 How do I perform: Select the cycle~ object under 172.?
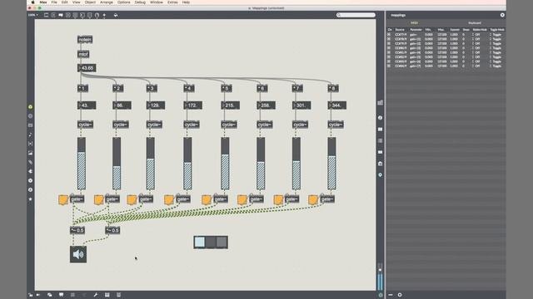192,125
